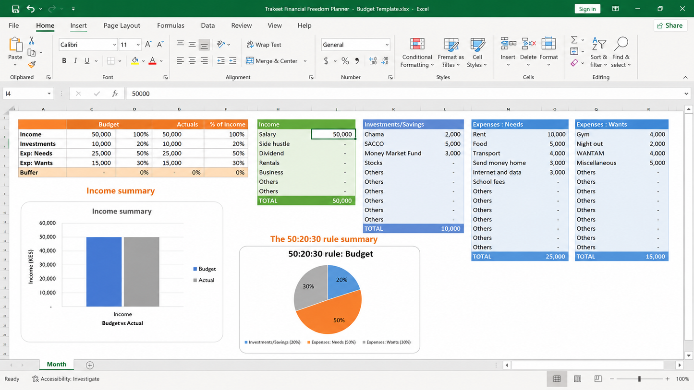This screenshot has height=390, width=694.
Task: Switch to the Data tab
Action: click(208, 25)
